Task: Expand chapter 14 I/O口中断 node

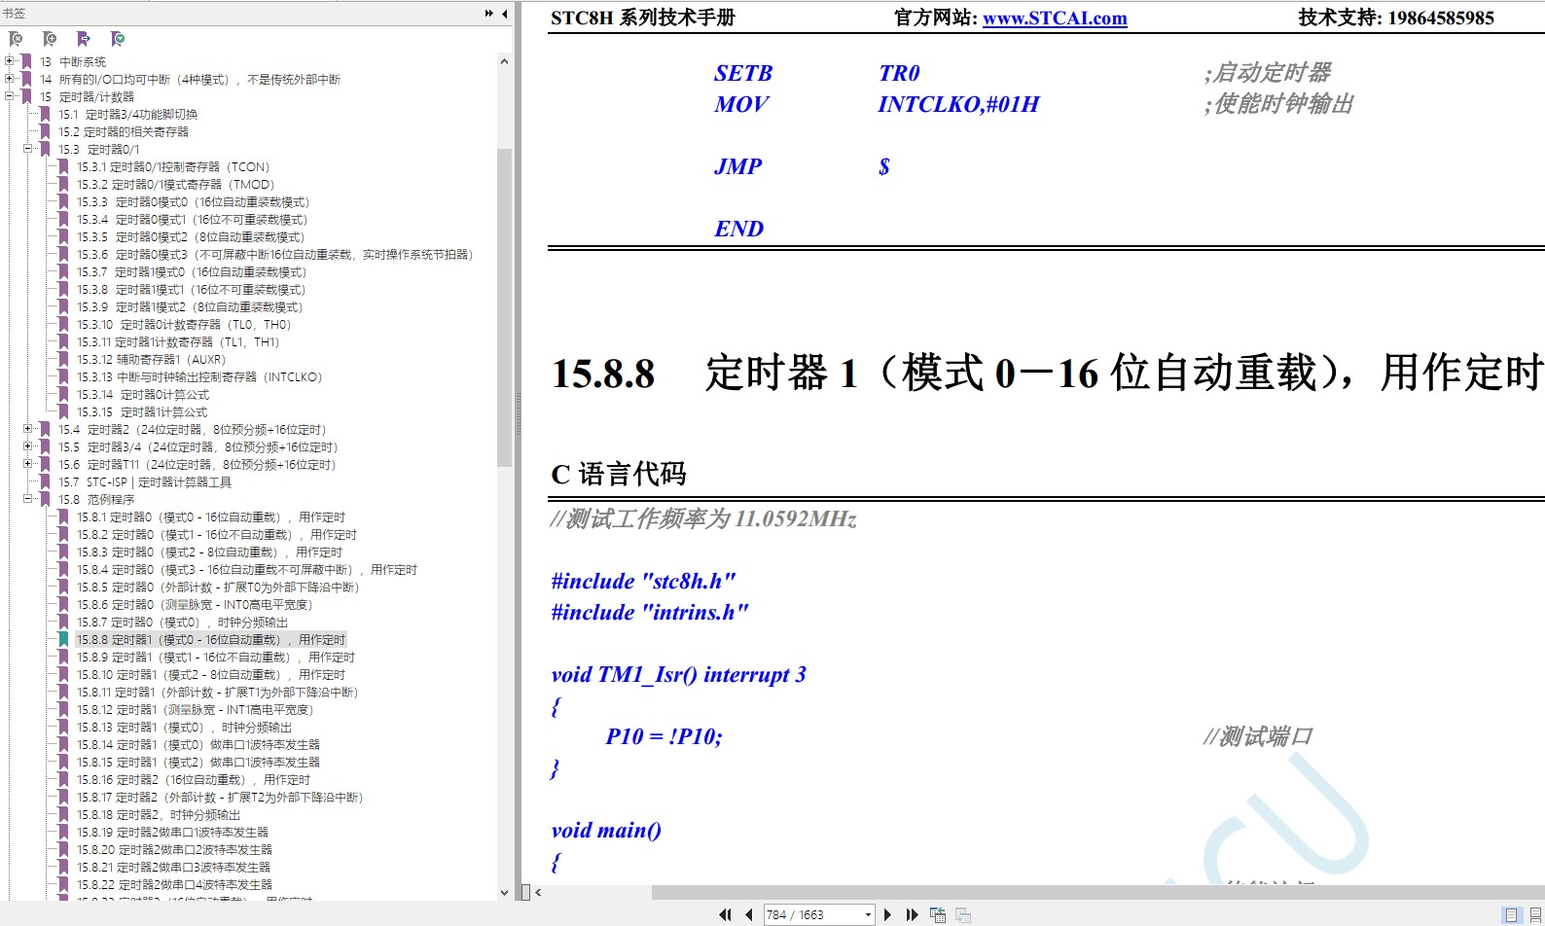Action: point(10,79)
